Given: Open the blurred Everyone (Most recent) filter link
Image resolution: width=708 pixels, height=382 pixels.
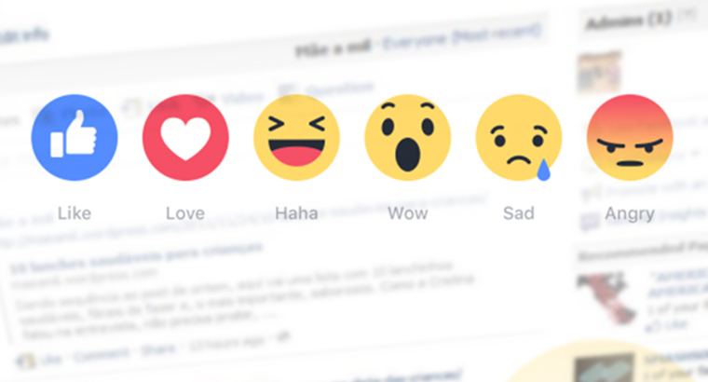Looking at the screenshot, I should (x=461, y=37).
